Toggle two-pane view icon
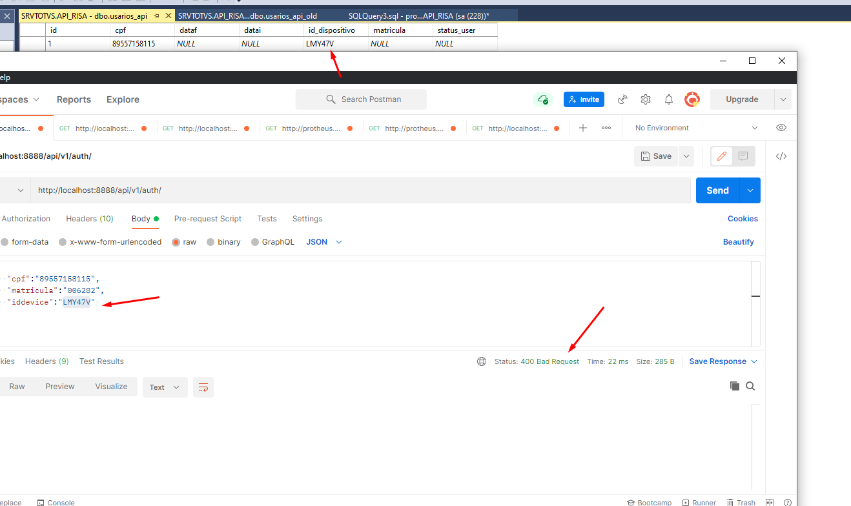 click(770, 502)
